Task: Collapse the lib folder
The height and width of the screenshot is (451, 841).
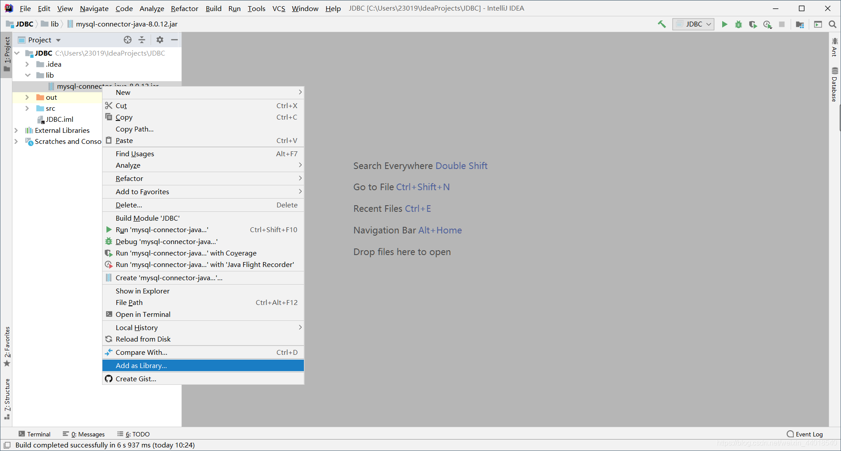Action: pos(28,75)
